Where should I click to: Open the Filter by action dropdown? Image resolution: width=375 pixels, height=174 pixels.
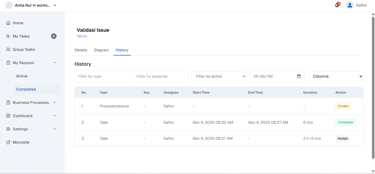[219, 76]
